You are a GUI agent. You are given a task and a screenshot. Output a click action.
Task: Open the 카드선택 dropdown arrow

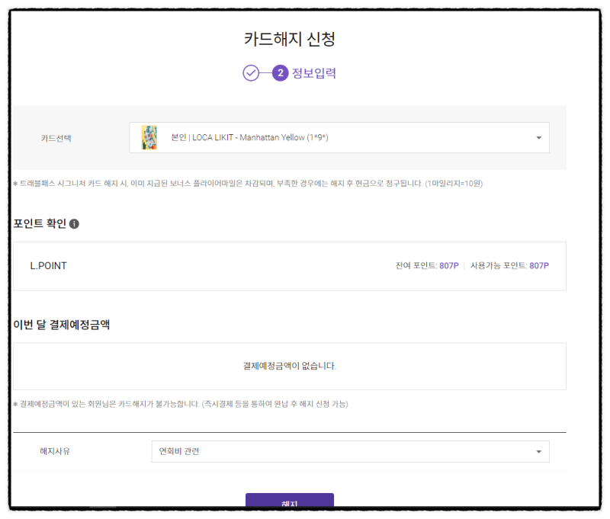tap(539, 138)
